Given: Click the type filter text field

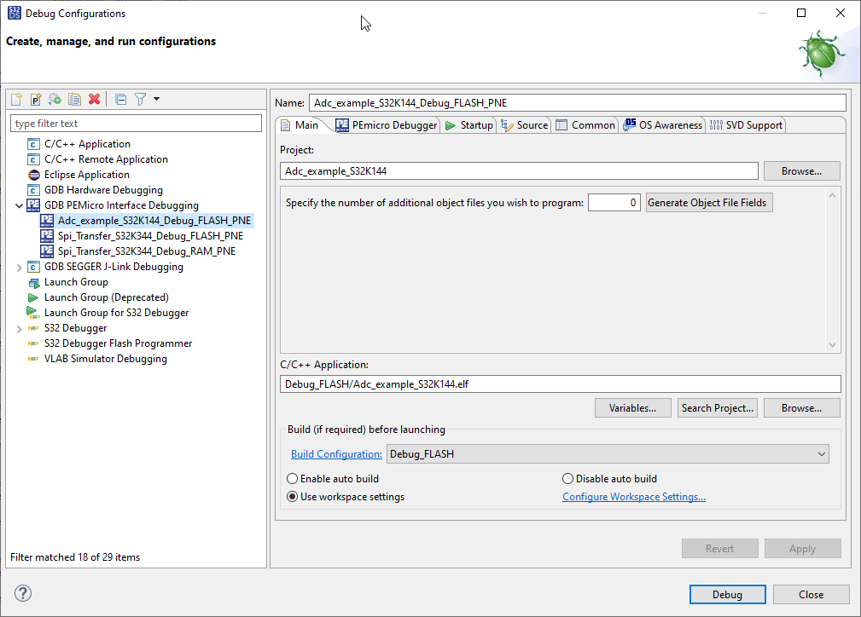Looking at the screenshot, I should coord(136,124).
